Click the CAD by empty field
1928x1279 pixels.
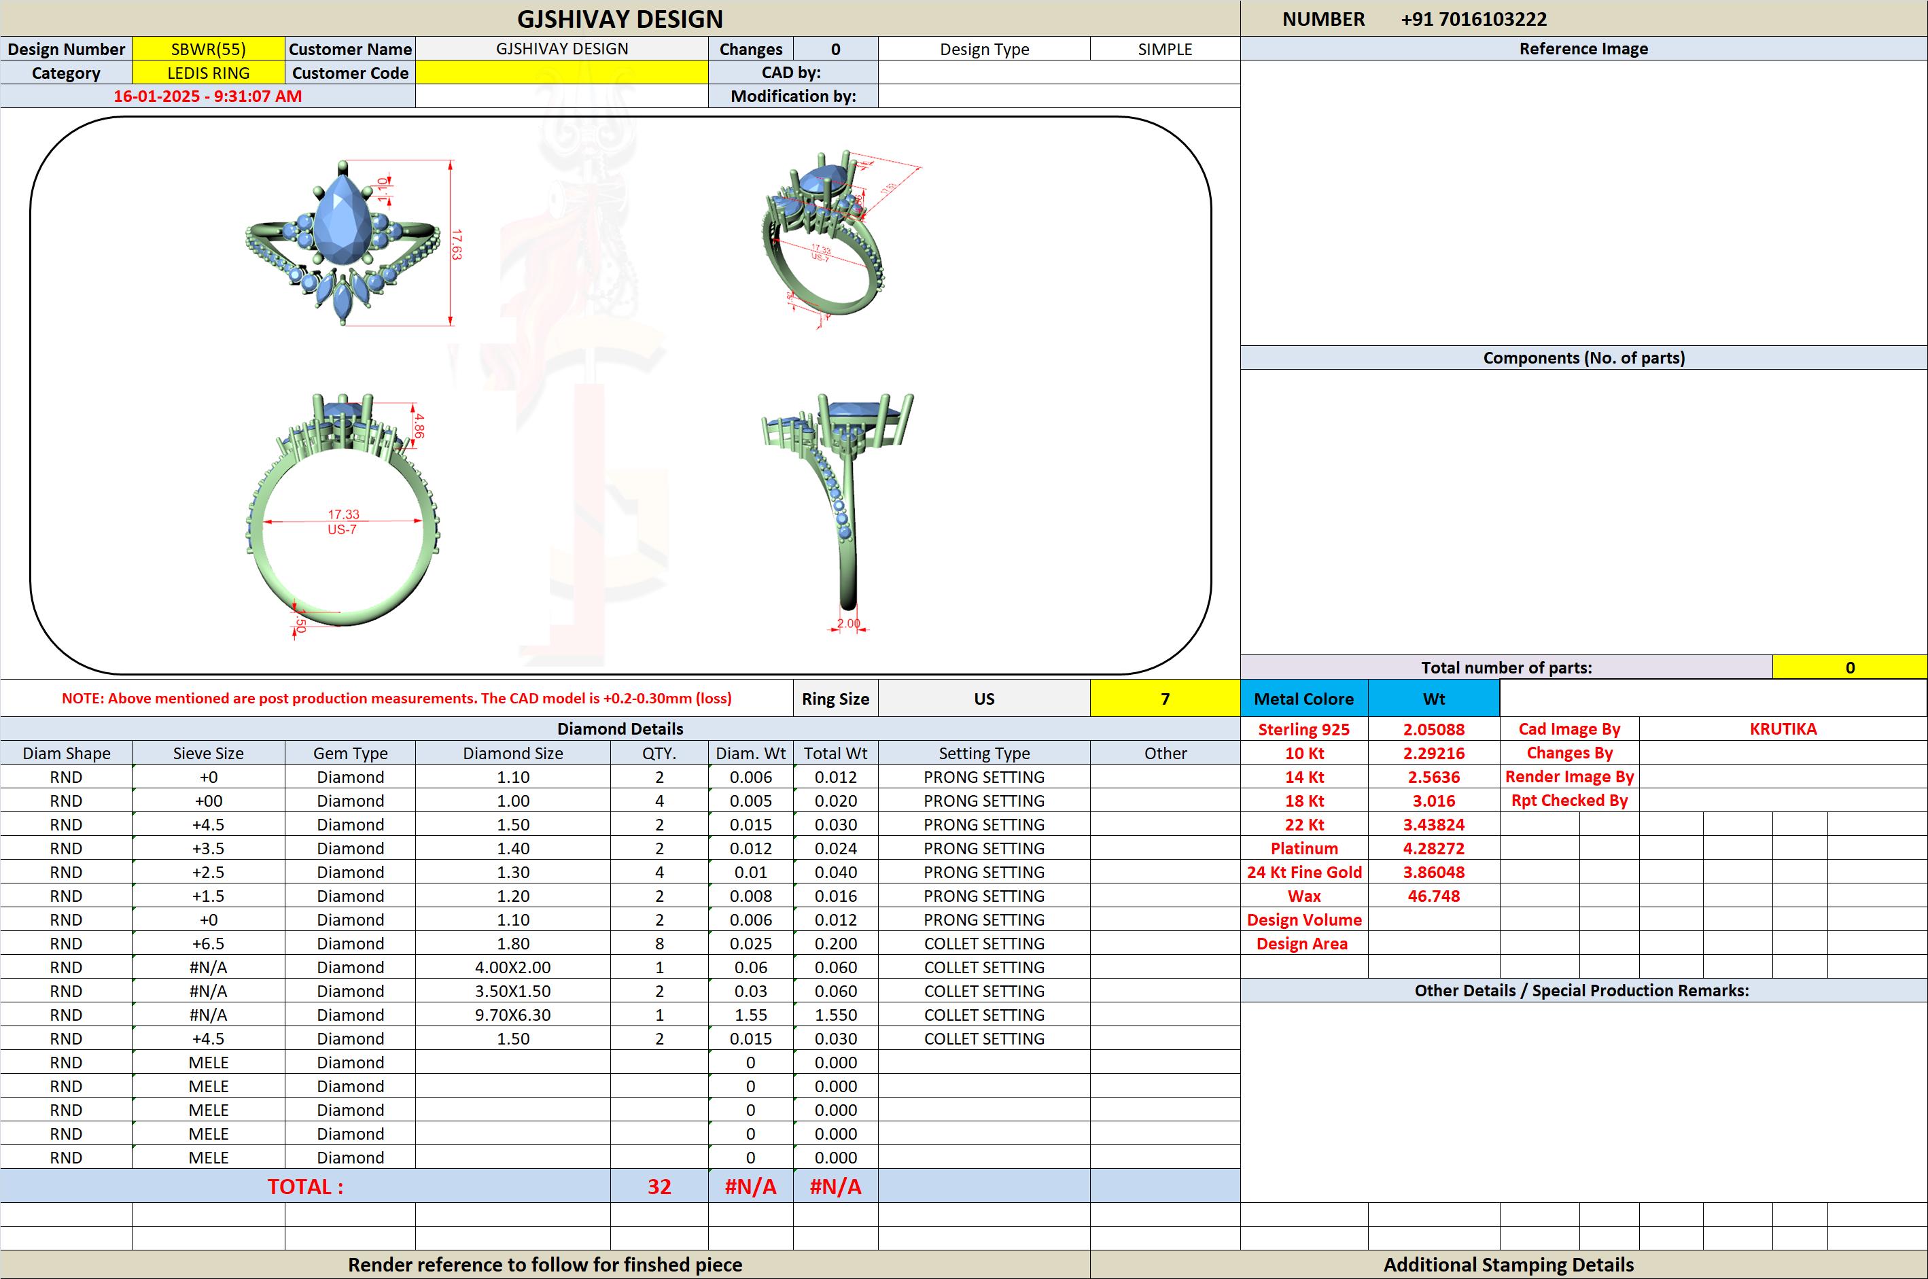1059,73
